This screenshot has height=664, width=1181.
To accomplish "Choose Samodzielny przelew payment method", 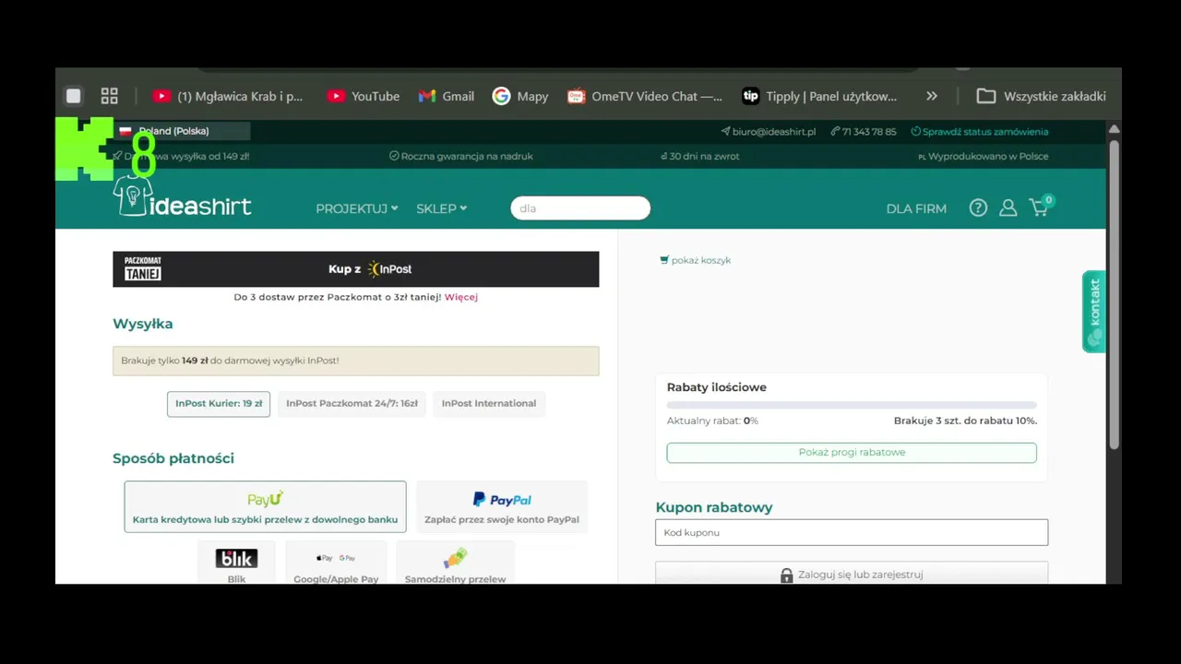I will coord(455,563).
